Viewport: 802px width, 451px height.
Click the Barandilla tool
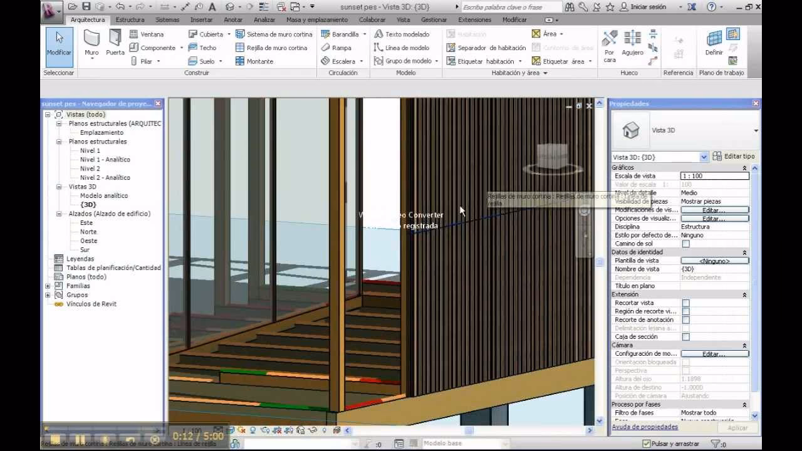(343, 34)
